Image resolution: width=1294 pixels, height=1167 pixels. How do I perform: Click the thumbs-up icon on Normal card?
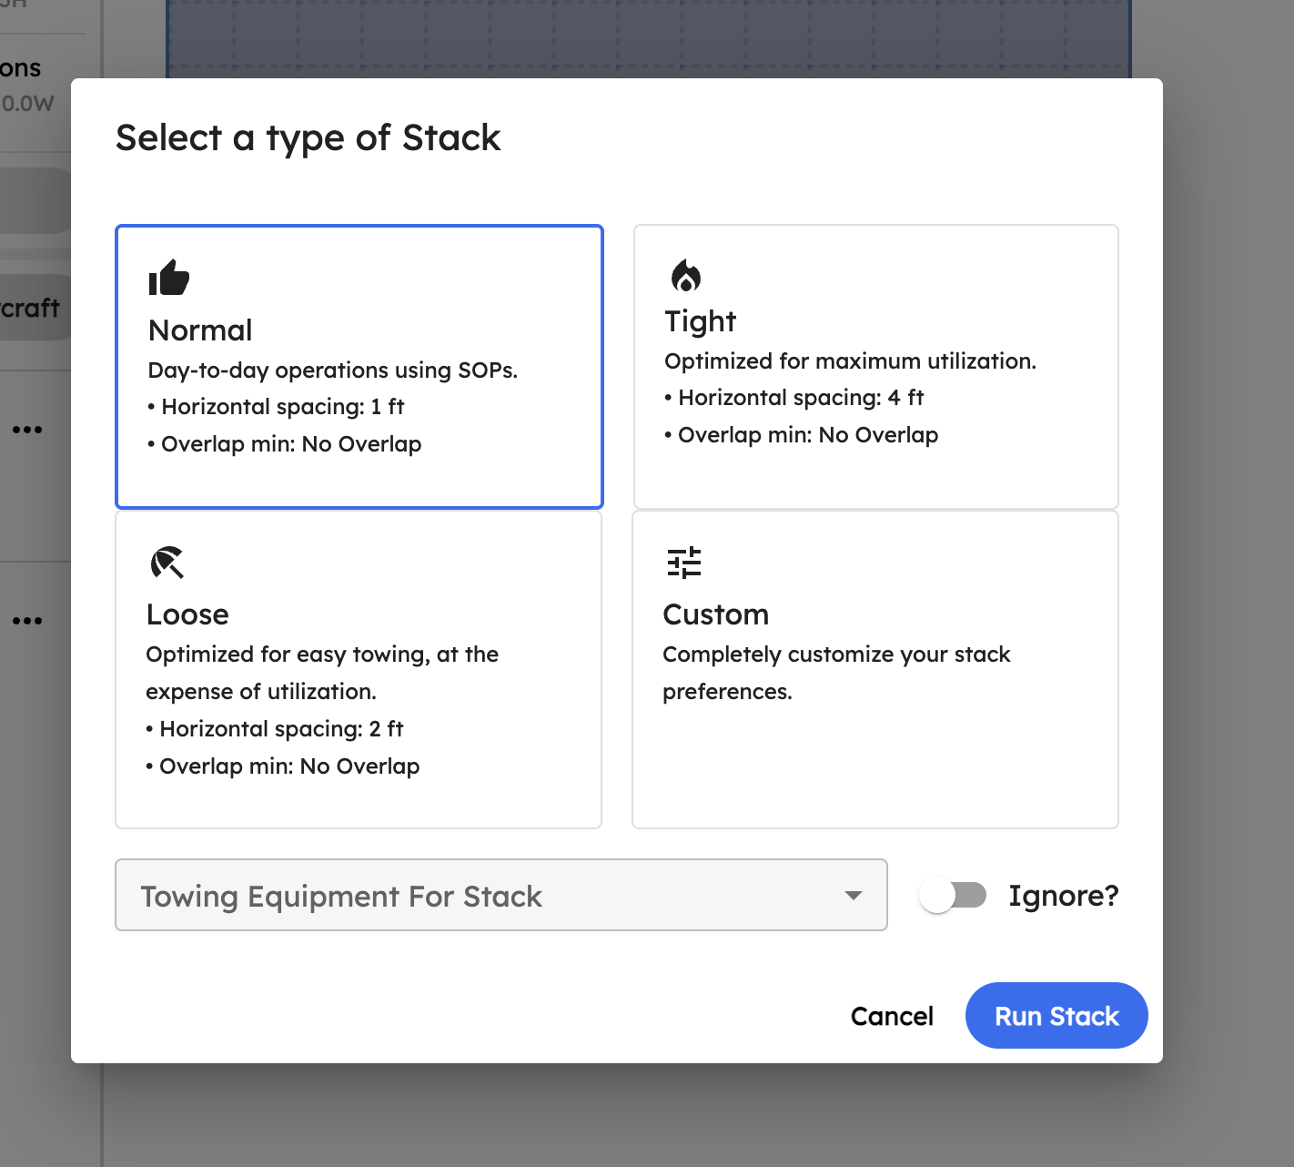click(x=169, y=278)
